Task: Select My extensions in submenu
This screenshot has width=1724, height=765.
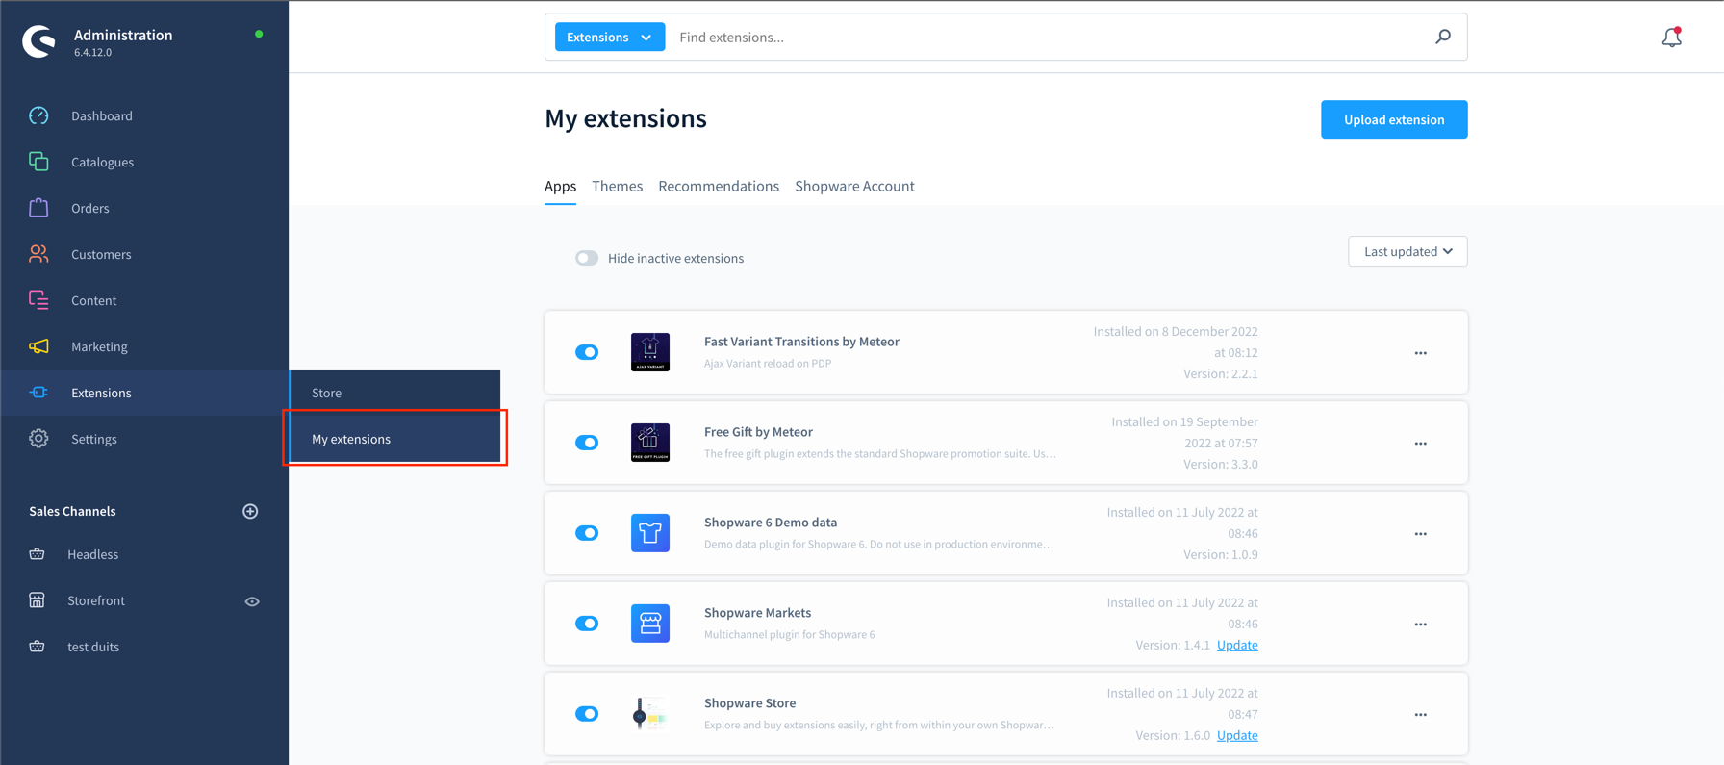Action: [394, 439]
